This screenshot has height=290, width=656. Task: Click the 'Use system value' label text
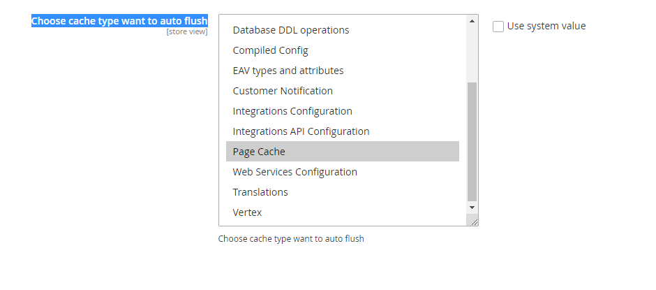pos(546,26)
